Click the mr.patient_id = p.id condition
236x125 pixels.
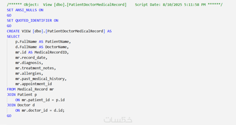43,100
